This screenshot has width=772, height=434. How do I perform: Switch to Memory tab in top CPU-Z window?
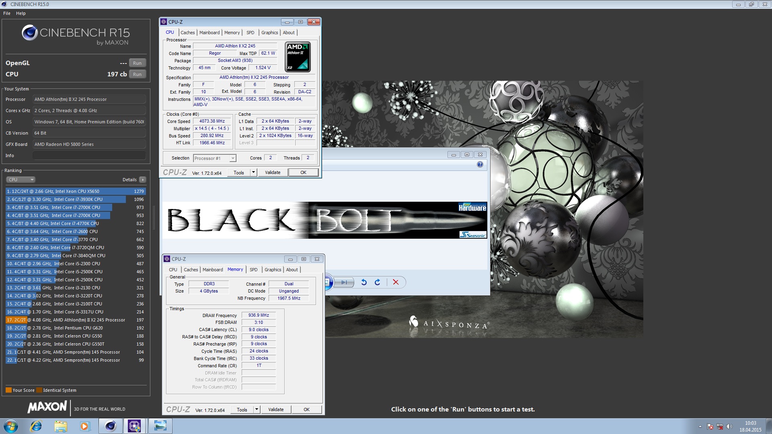coord(232,33)
